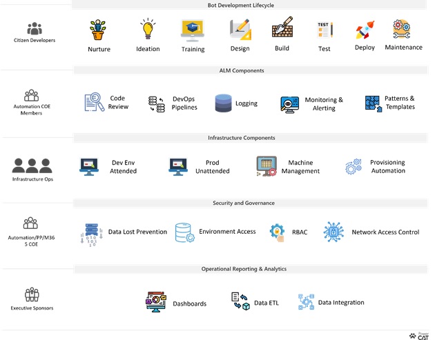
Task: Select the Build brick wall icon
Action: point(282,27)
